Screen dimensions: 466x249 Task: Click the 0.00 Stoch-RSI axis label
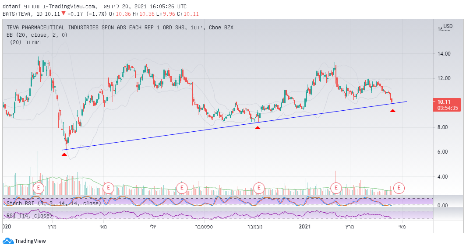(442, 205)
